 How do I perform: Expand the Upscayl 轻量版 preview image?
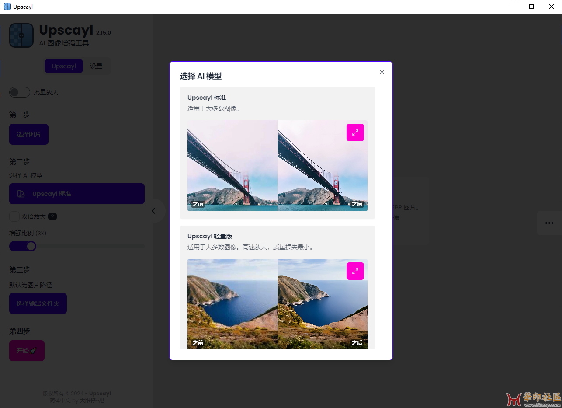[x=355, y=271]
